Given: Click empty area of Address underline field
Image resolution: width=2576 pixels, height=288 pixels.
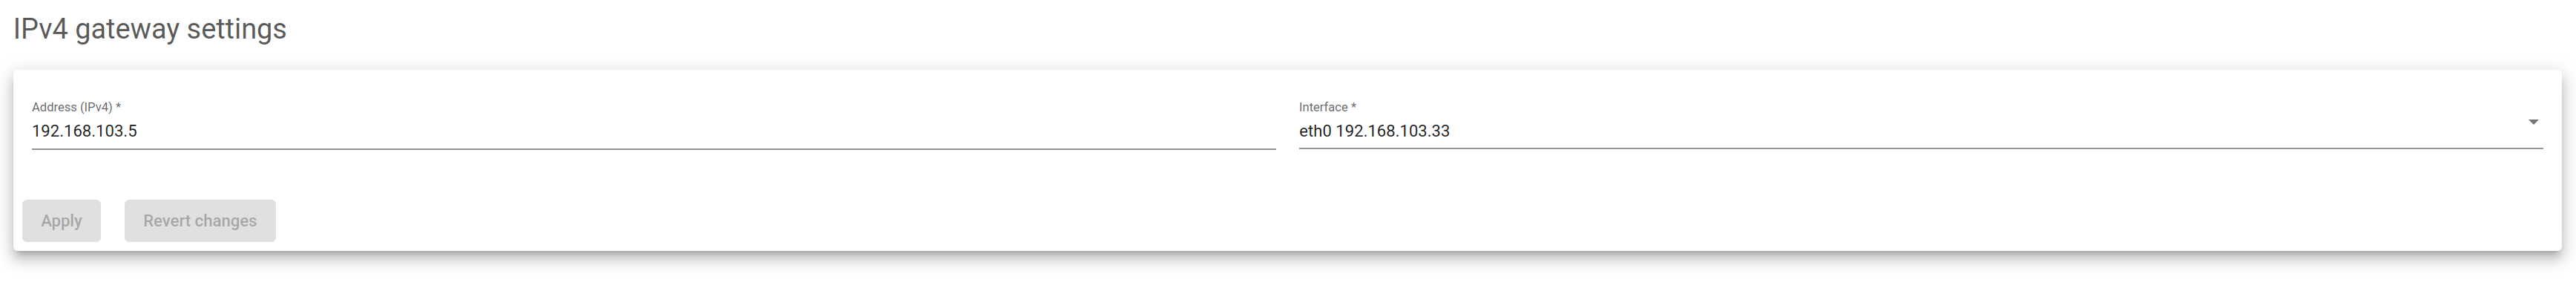Looking at the screenshot, I should (700, 131).
